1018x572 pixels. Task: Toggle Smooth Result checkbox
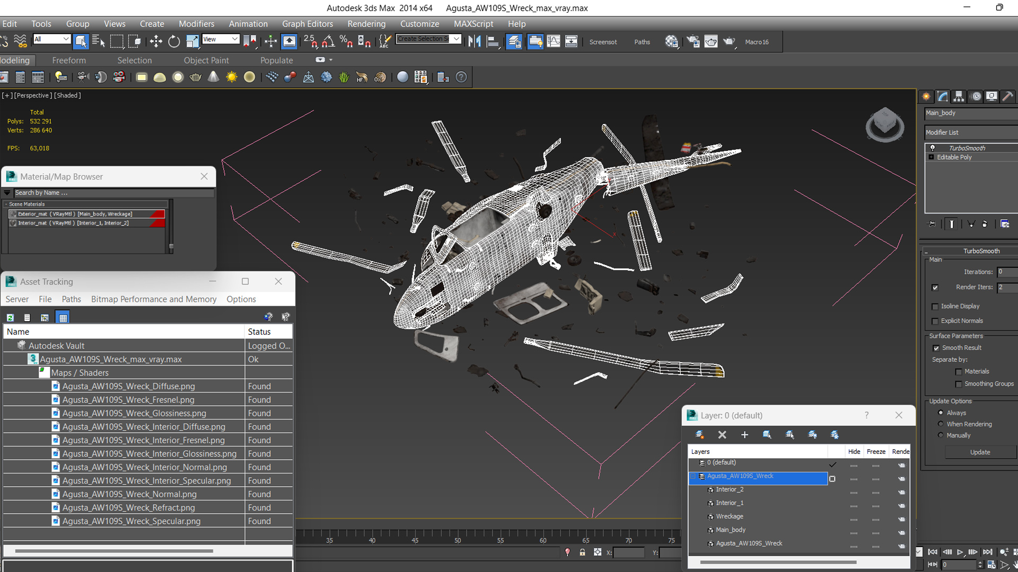(x=936, y=348)
